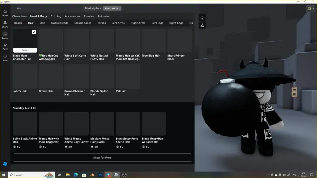Select the Heads subtab
The width and height of the screenshot is (317, 178).
point(18,23)
